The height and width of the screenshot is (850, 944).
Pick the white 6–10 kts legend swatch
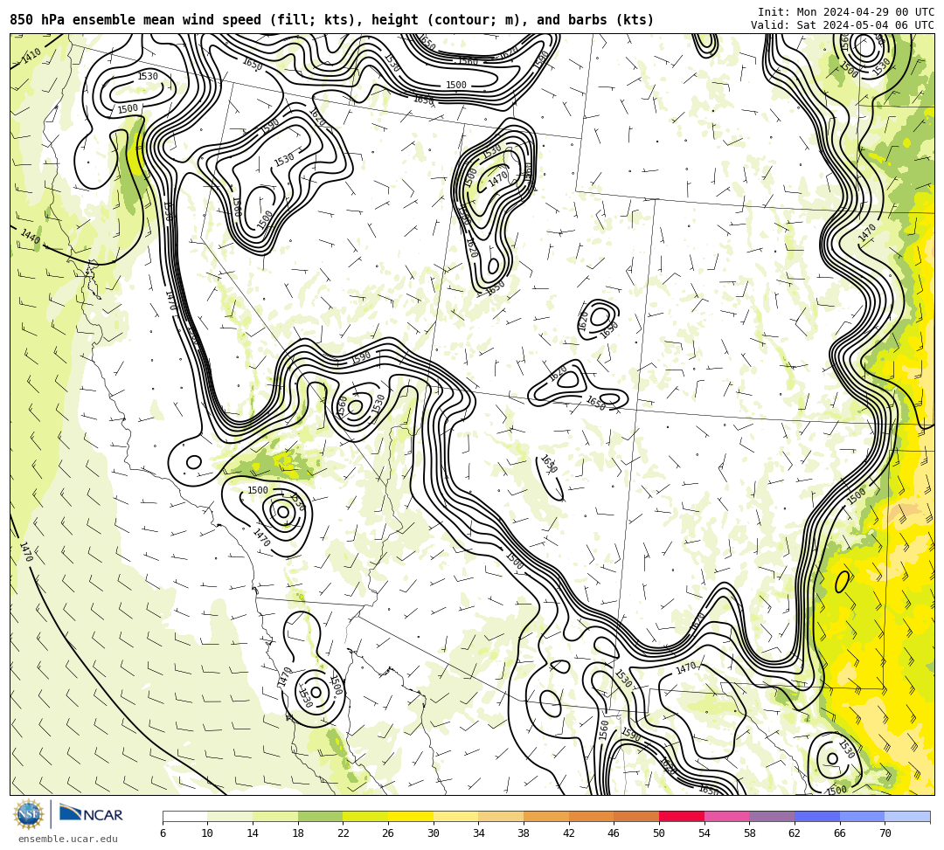(184, 816)
